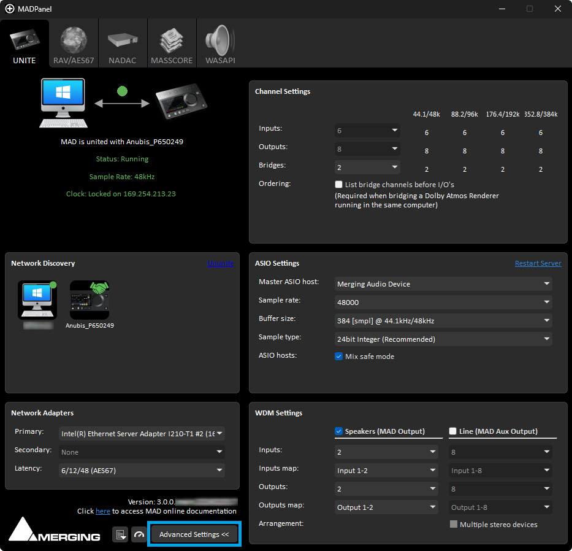Click the speedometer gauge icon
Image resolution: width=572 pixels, height=551 pixels.
(139, 534)
